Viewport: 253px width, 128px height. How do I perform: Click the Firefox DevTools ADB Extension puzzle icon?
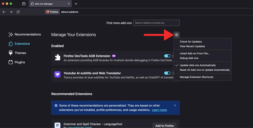click(x=57, y=57)
